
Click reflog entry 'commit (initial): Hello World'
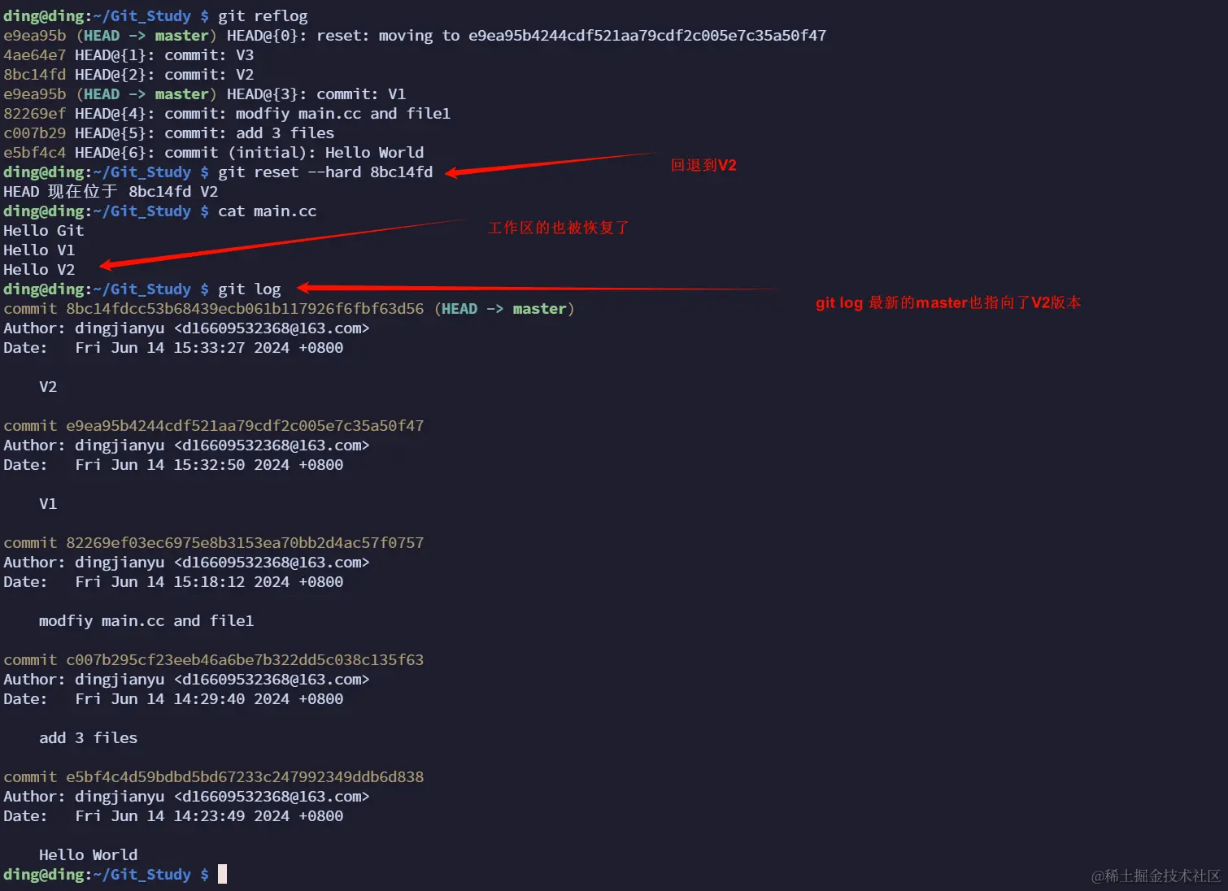tap(294, 153)
